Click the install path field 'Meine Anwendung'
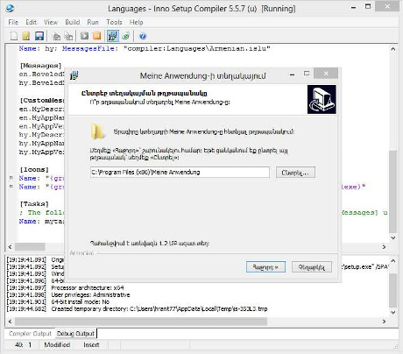Screen dimensions: 403x354 (x=180, y=173)
